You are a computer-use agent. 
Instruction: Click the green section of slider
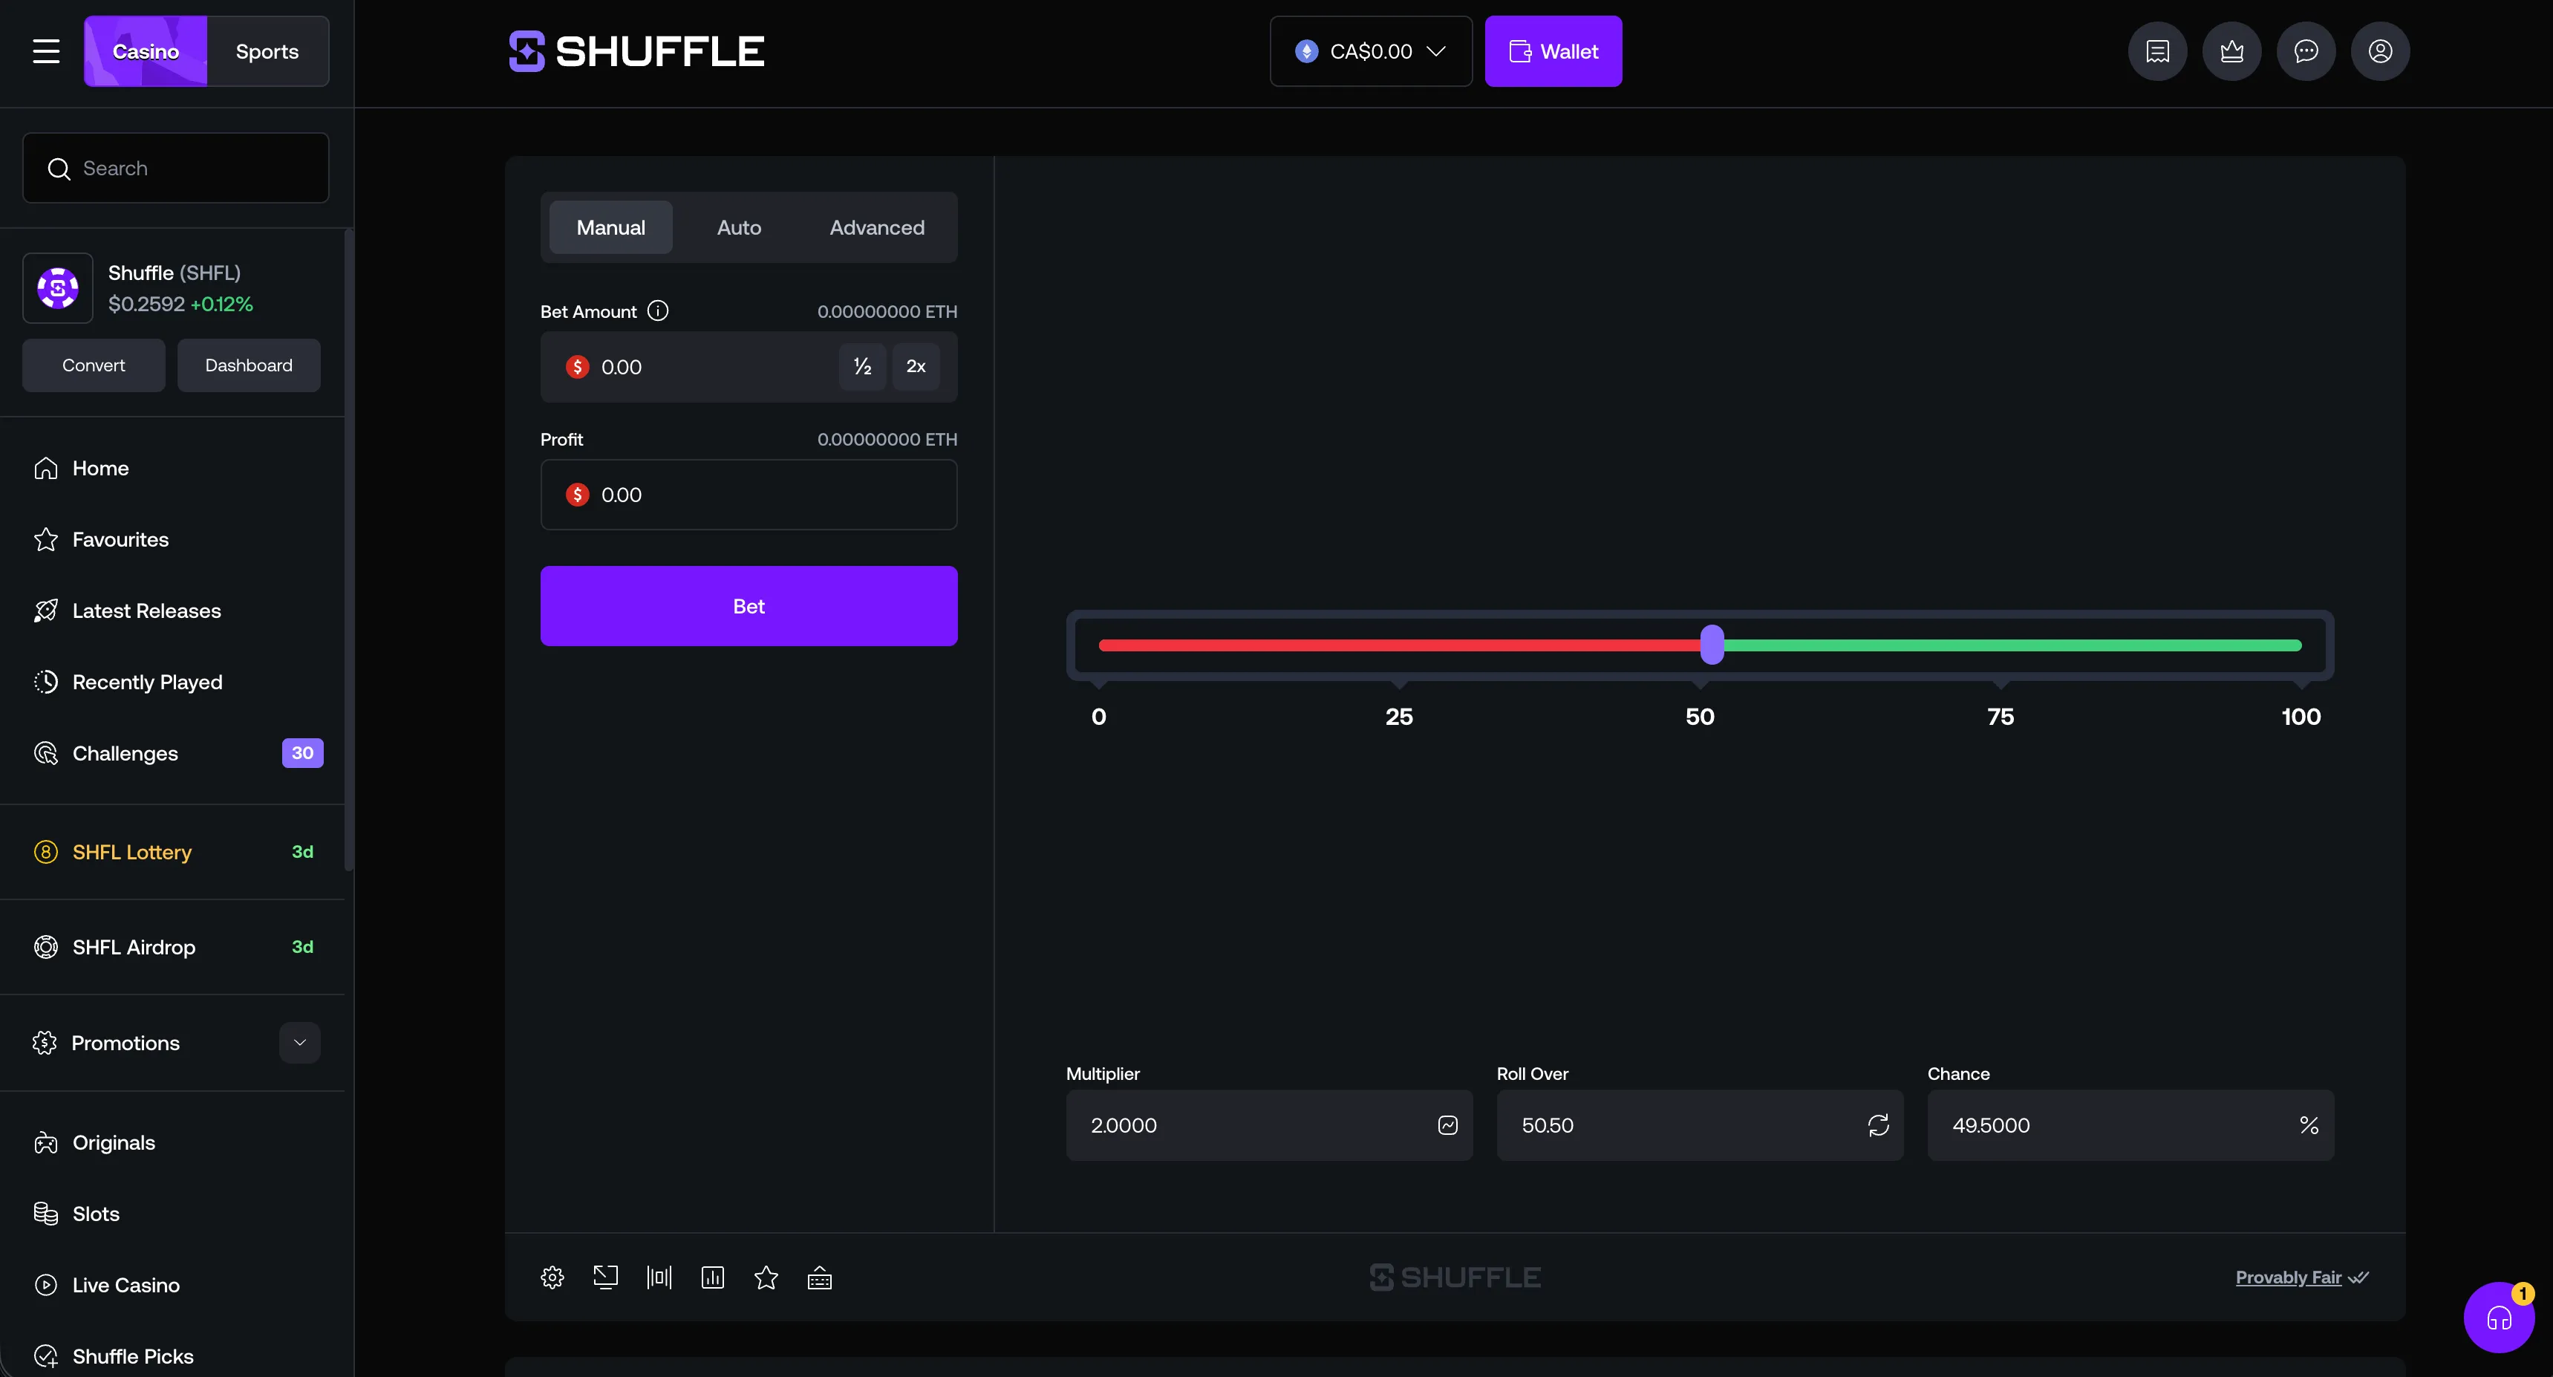(2013, 645)
